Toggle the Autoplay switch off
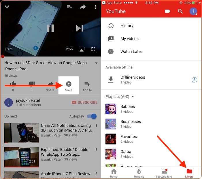This screenshot has height=179, width=202. pos(92,116)
